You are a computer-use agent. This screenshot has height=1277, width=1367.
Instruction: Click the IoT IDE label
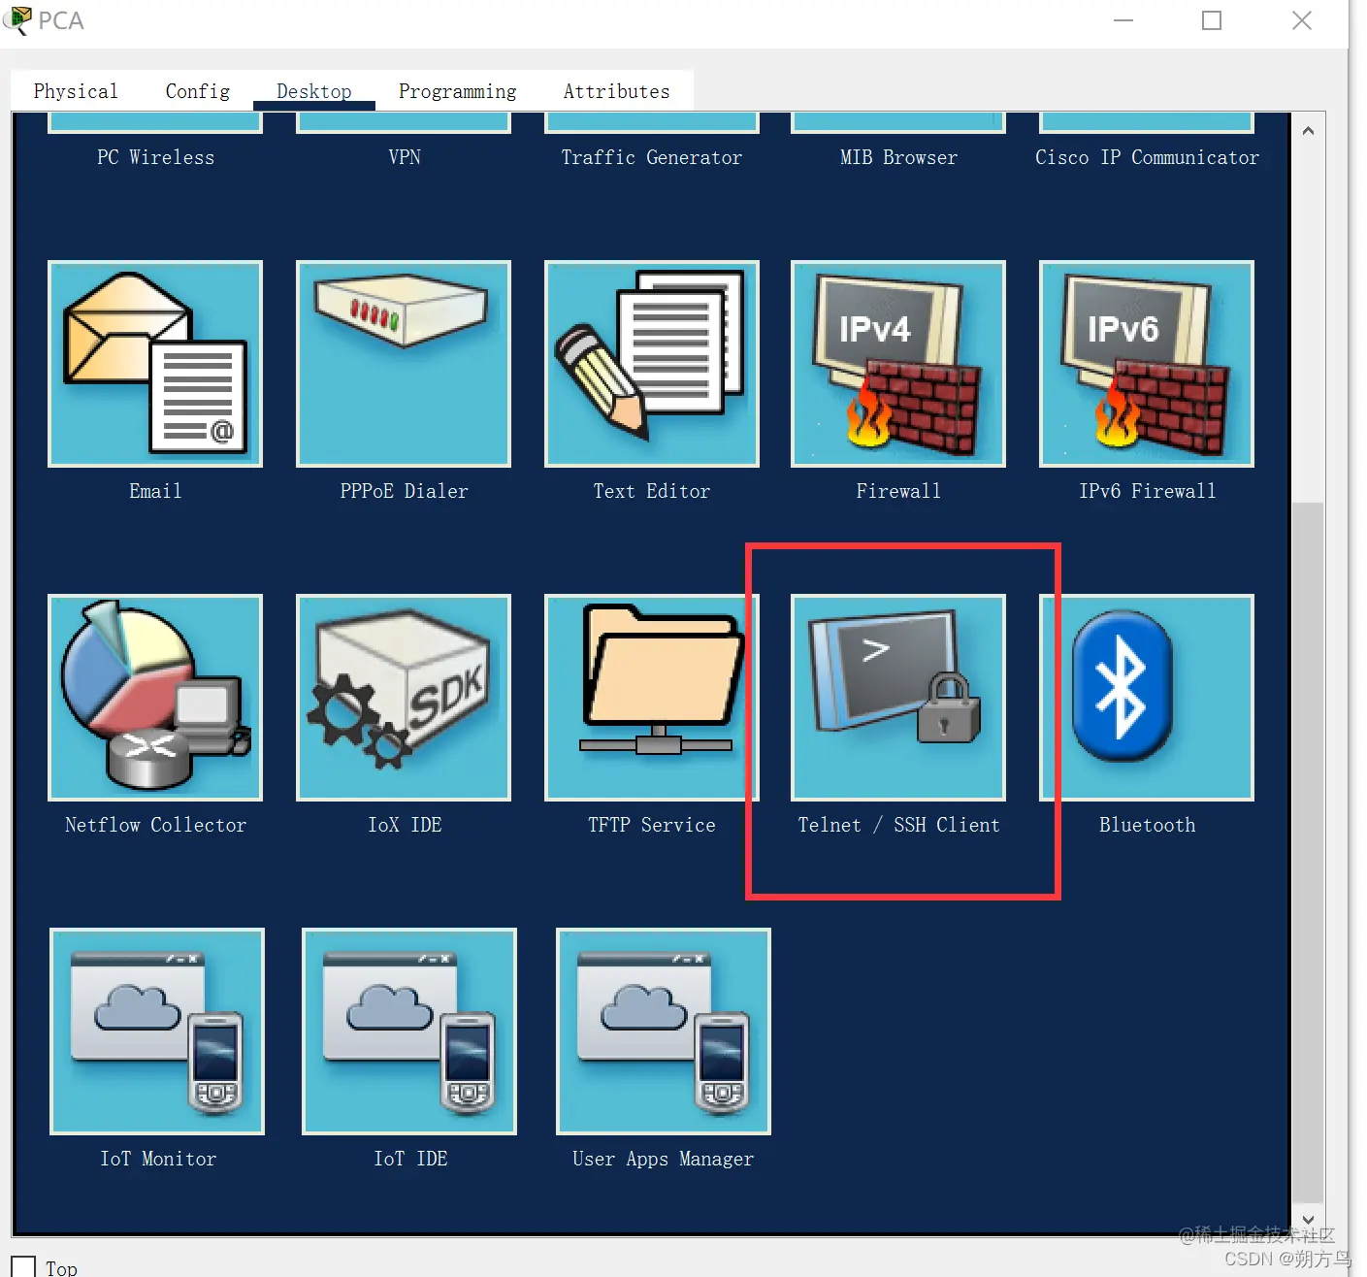410,1159
